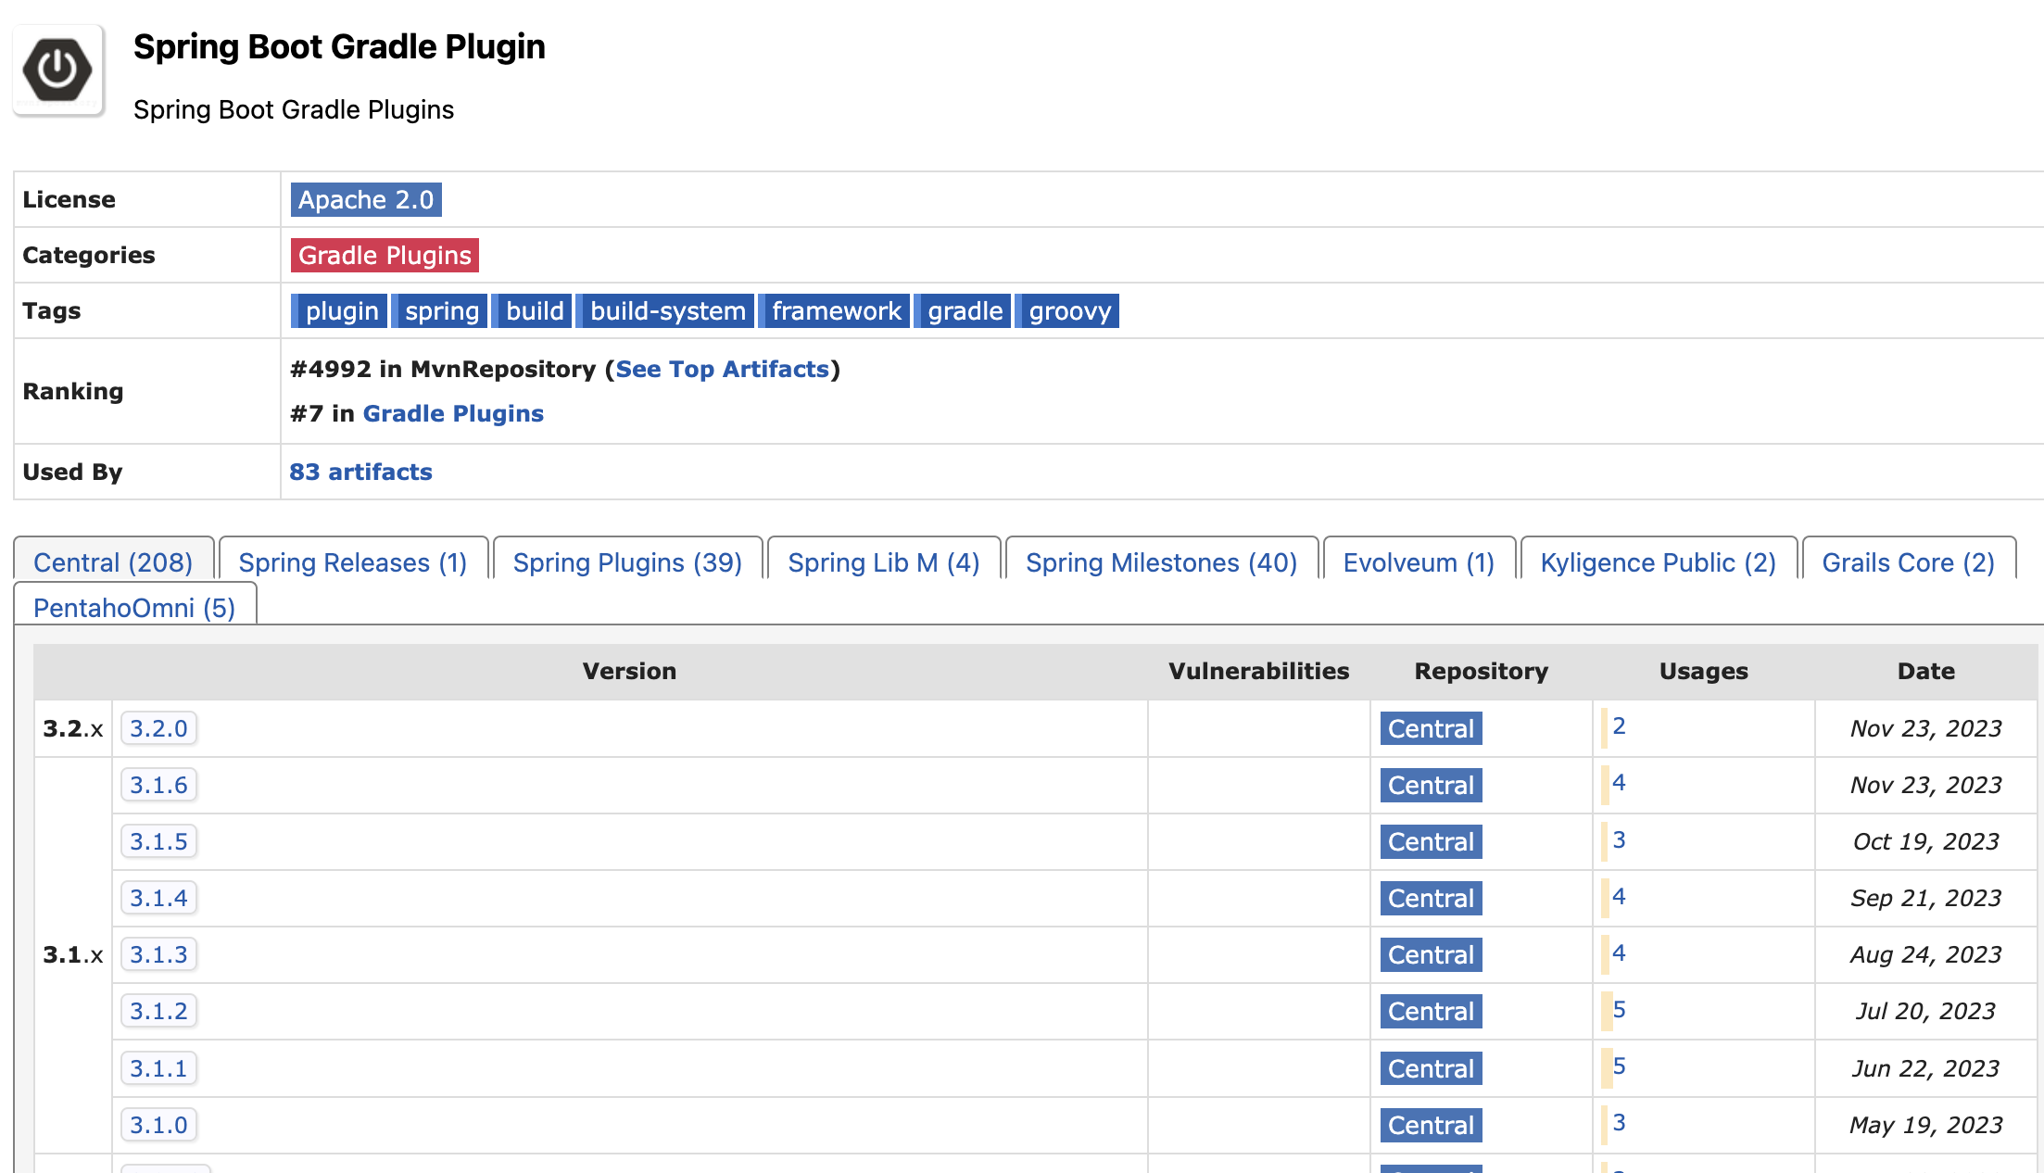2044x1173 pixels.
Task: Switch to the Spring Plugins (39) tab
Action: [x=627, y=562]
